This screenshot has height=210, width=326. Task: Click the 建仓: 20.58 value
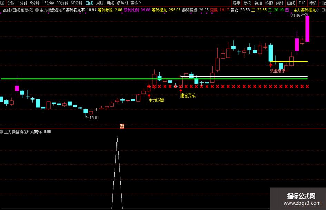click(240, 10)
